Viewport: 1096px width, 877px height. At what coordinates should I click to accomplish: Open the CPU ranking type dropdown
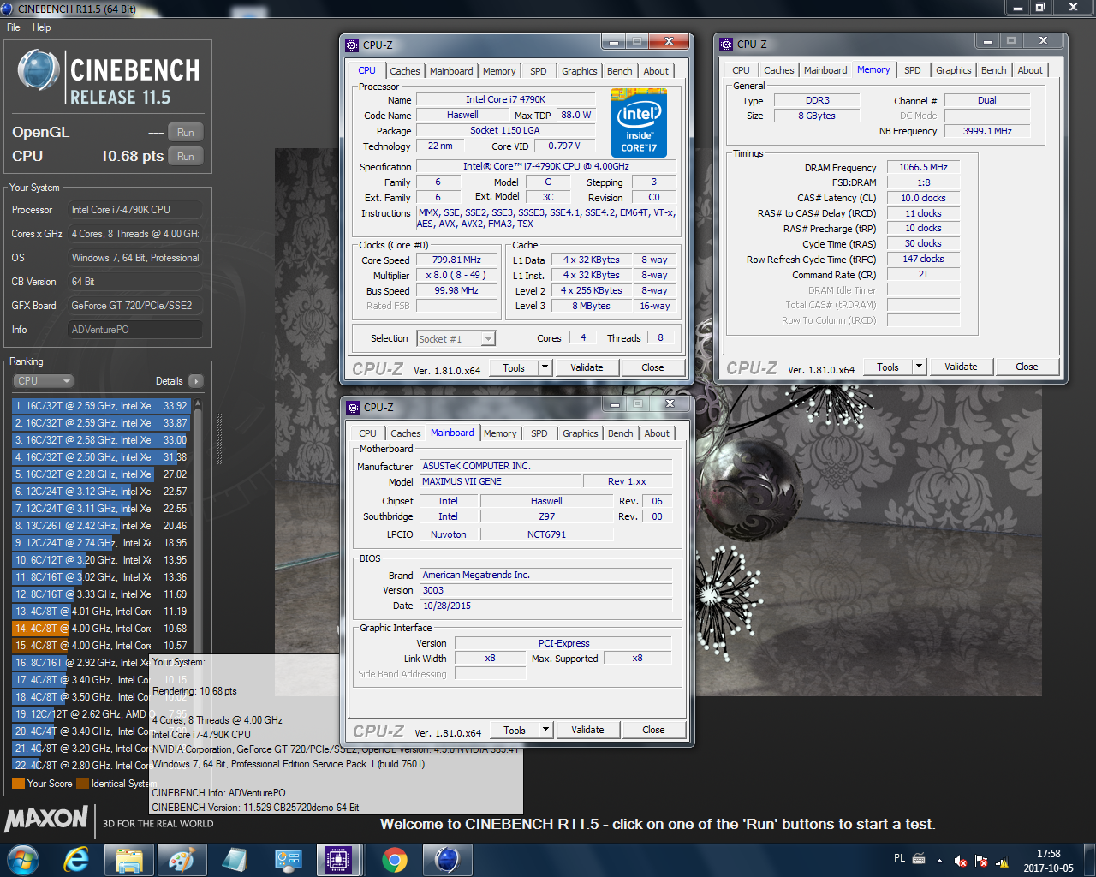[43, 381]
